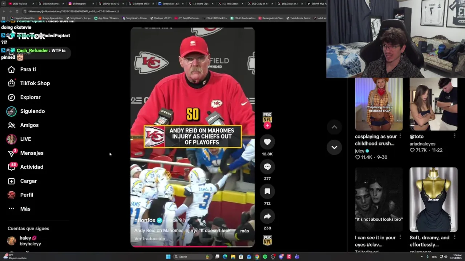
Task: Open the cosplaying childhood crush thumbnail
Action: point(379,104)
